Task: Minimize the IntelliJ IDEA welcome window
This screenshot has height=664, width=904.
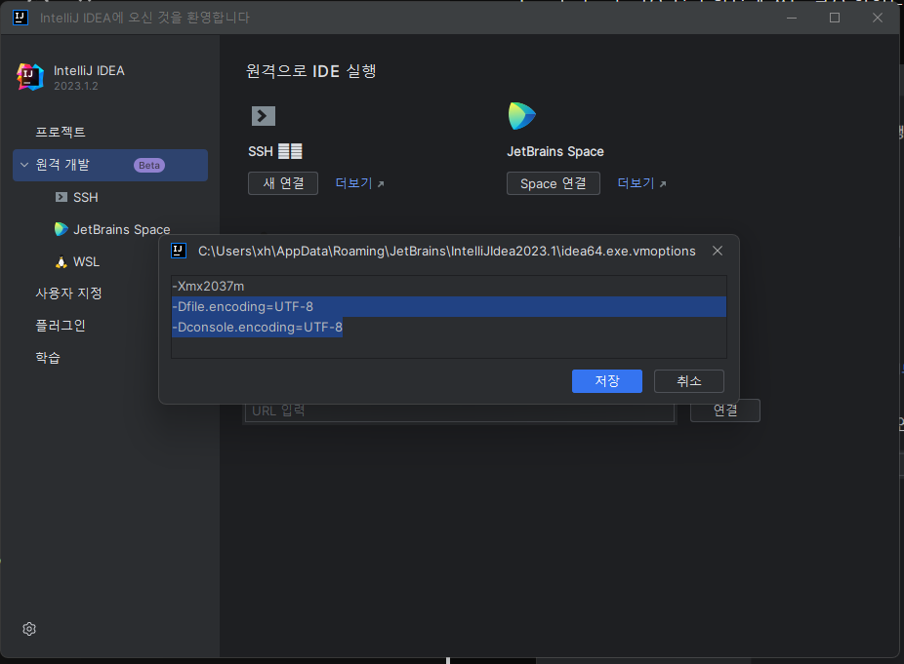Action: pos(792,18)
